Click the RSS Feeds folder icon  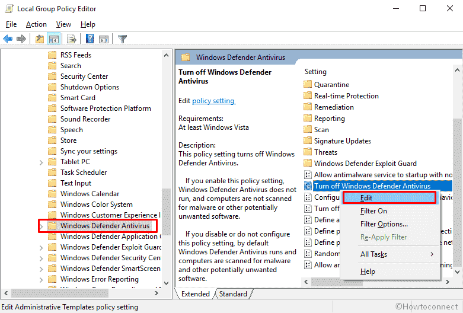[x=52, y=55]
